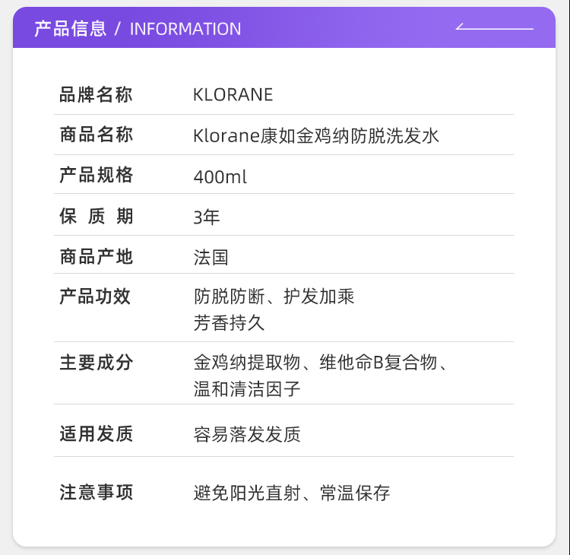
Task: Click the INFORMATION heading text
Action: click(185, 29)
